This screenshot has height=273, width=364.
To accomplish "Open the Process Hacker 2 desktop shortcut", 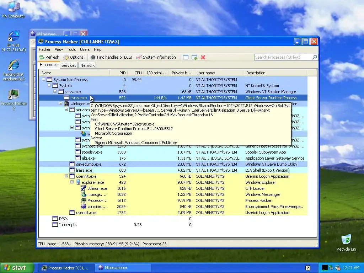I will (14, 100).
